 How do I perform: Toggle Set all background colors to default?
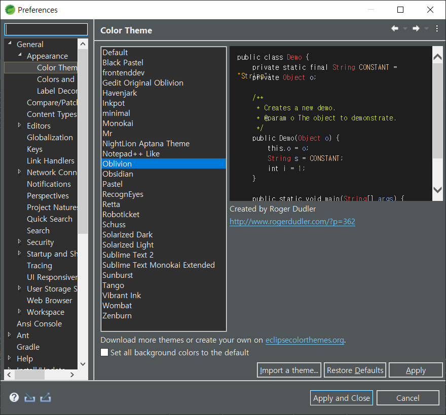[104, 353]
